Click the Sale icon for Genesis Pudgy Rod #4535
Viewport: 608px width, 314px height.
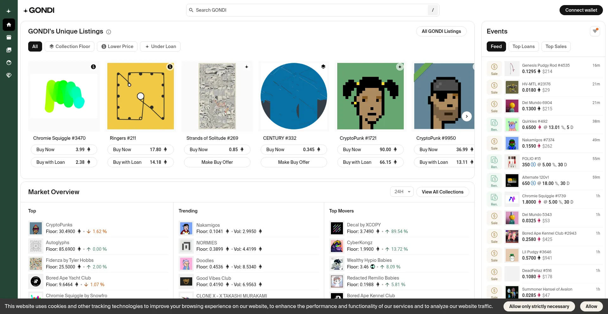494,69
